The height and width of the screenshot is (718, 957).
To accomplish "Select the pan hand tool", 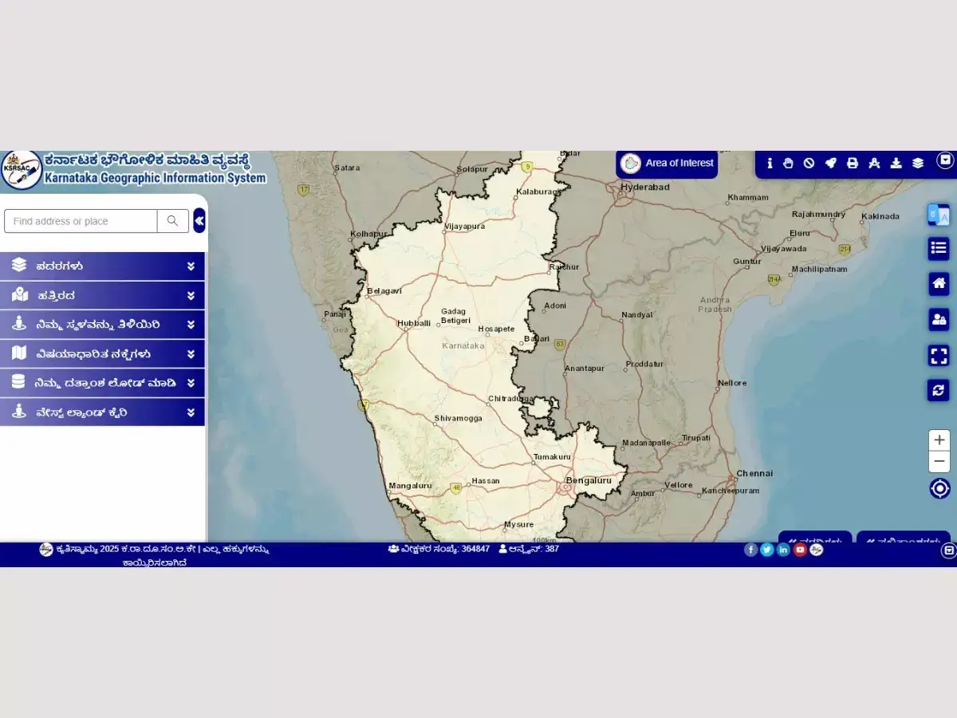I will coord(788,163).
